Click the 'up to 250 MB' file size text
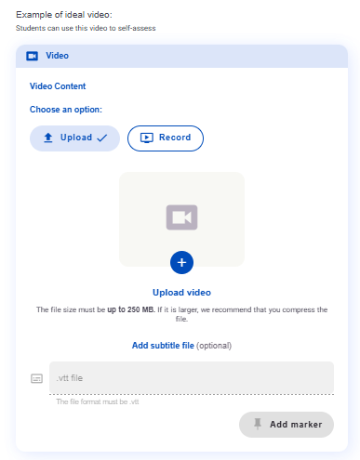Image resolution: width=360 pixels, height=460 pixels. coord(131,309)
